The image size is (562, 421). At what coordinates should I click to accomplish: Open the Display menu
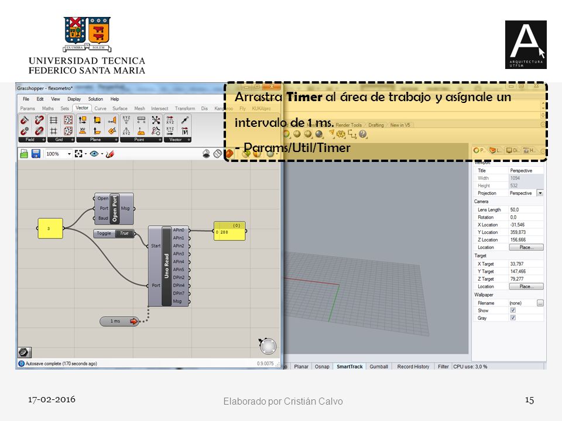pos(74,99)
